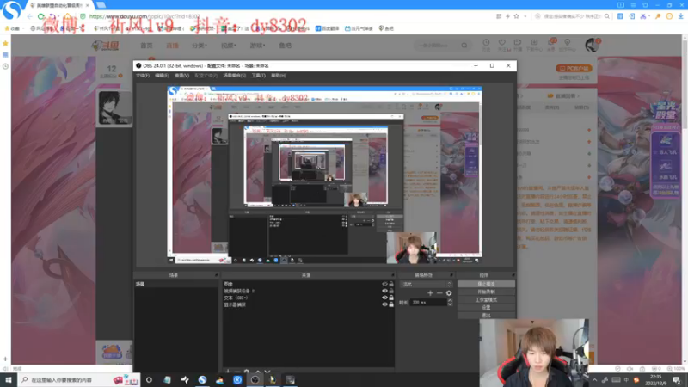Screen dimensions: 688x387
Task: Select the 文本 (GDI+) source row
Action: pos(309,298)
